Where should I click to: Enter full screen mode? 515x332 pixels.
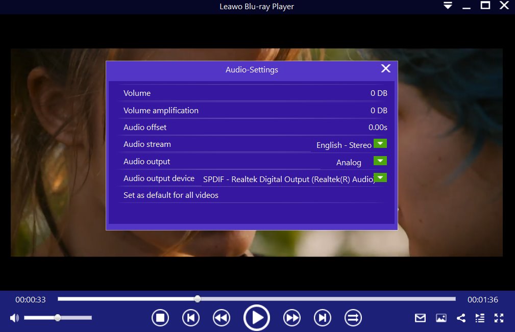coord(499,318)
